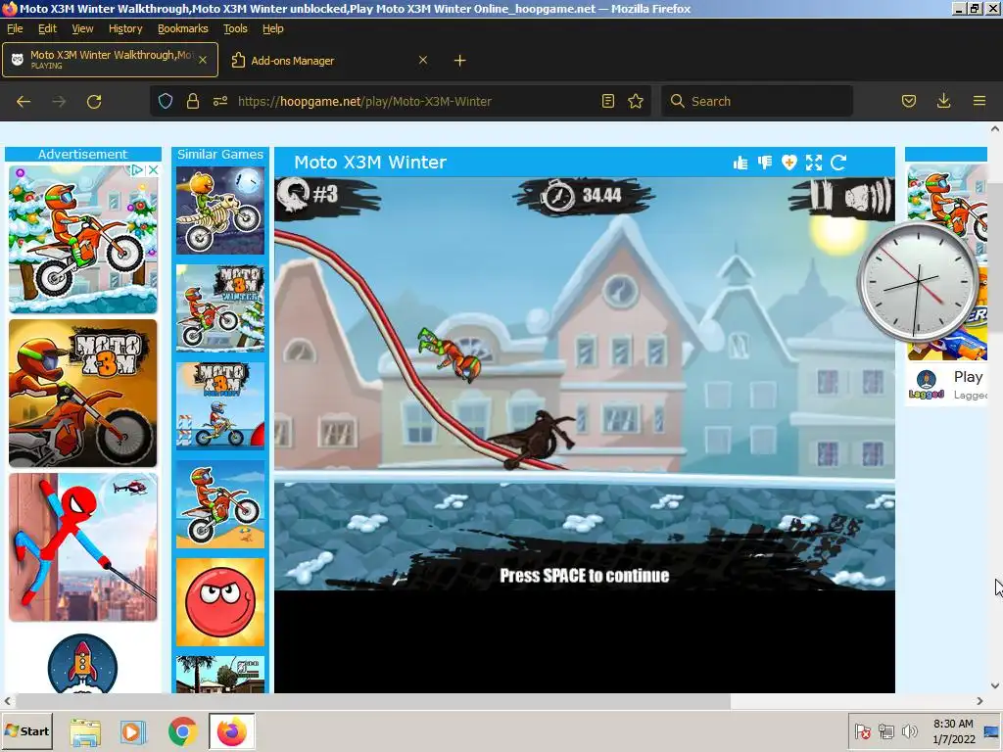Mute game sound with speaker icon
Viewport: 1003px width, 752px height.
coord(868,198)
